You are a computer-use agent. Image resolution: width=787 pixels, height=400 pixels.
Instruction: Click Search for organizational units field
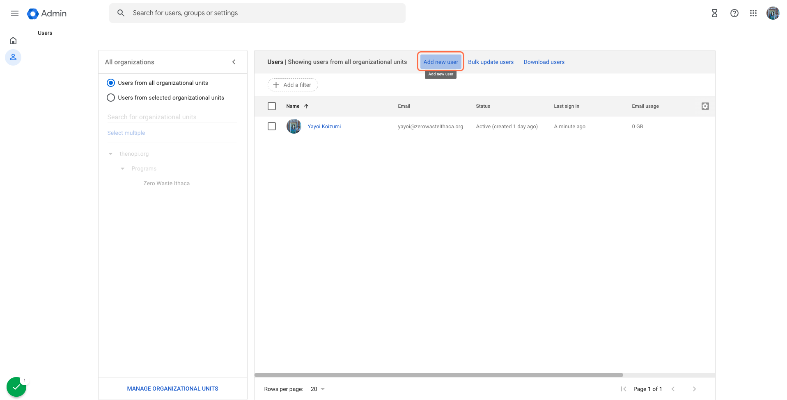coord(172,117)
